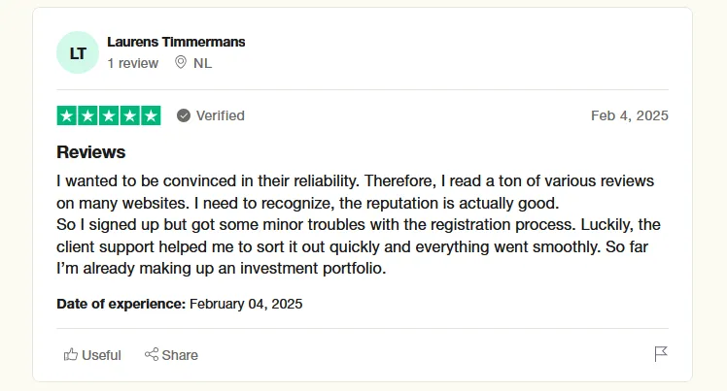Click the NL country label
Screen dimensions: 727x391
point(202,63)
